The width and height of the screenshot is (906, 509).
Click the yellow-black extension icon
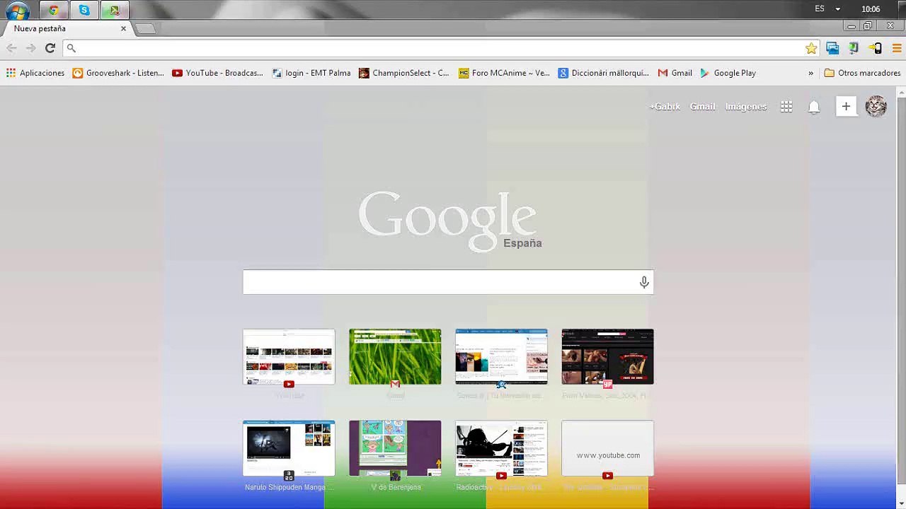[x=876, y=48]
